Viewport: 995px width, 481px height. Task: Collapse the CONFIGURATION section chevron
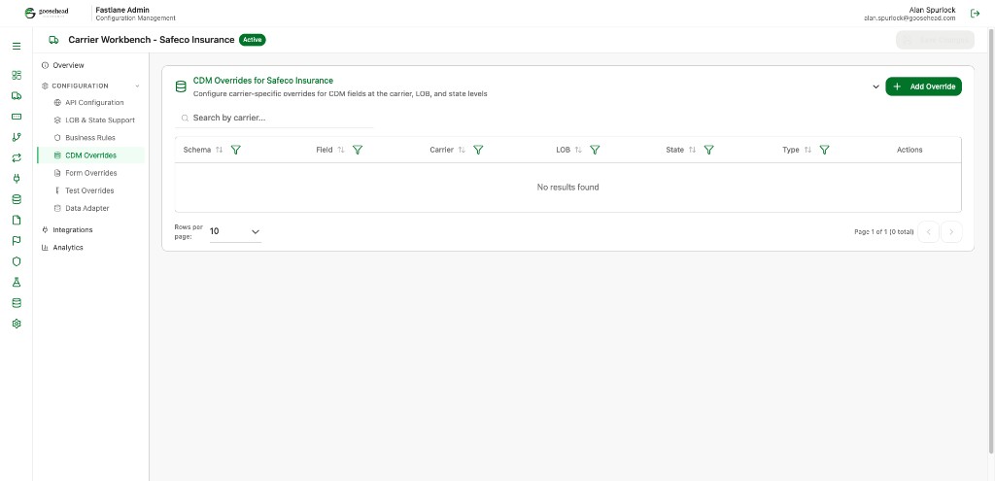[x=138, y=86]
